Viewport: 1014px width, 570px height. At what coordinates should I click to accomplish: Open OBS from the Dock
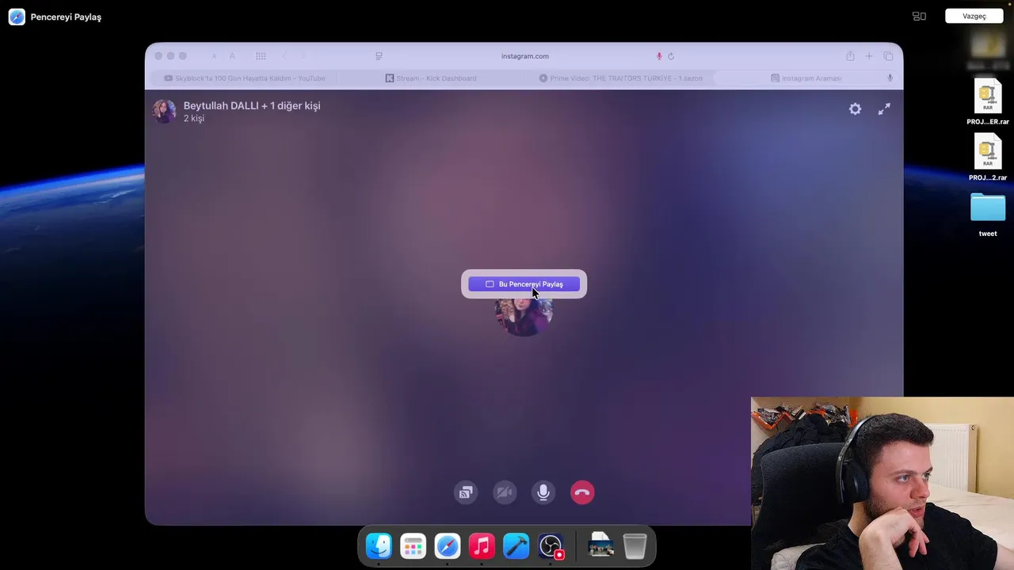tap(551, 546)
